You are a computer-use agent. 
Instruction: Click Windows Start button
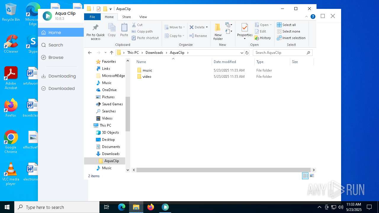(x=7, y=207)
